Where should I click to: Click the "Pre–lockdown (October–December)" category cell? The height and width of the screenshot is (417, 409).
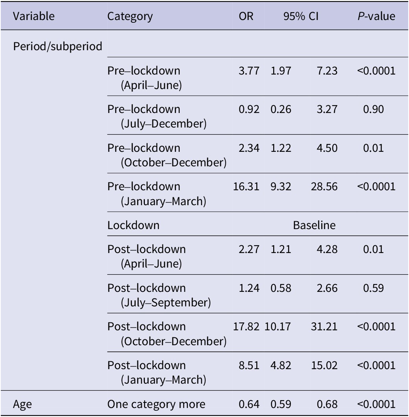pyautogui.click(x=167, y=155)
